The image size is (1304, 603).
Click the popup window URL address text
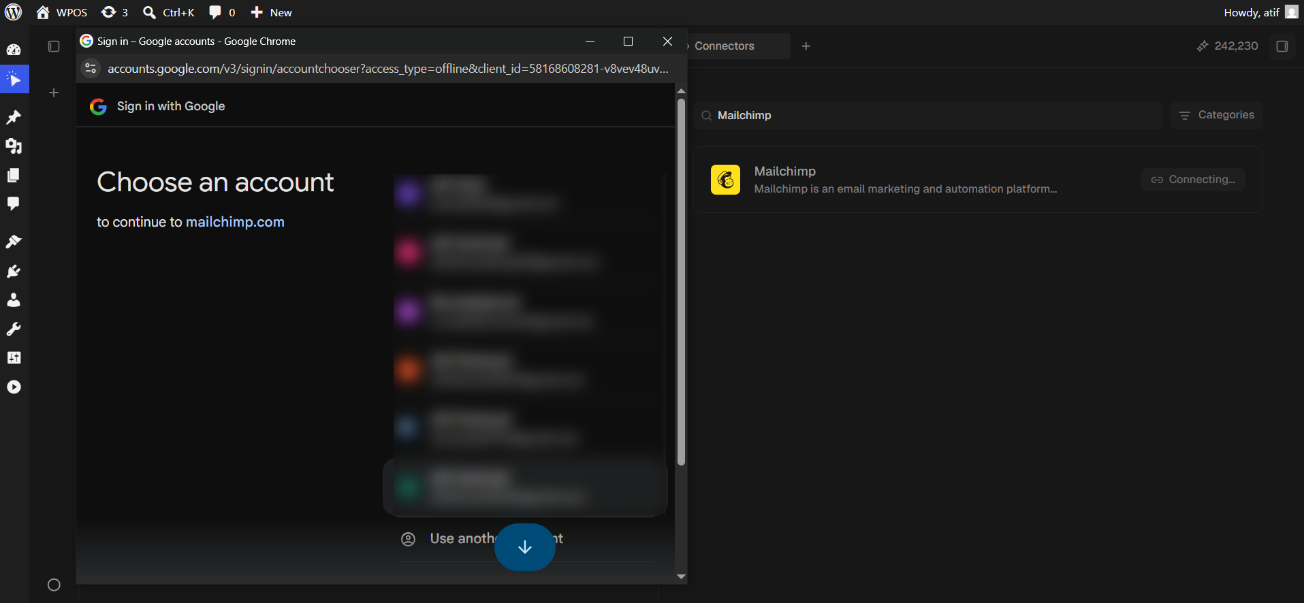(x=387, y=69)
